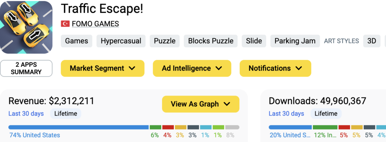Select the Hypercasual tag

121,41
